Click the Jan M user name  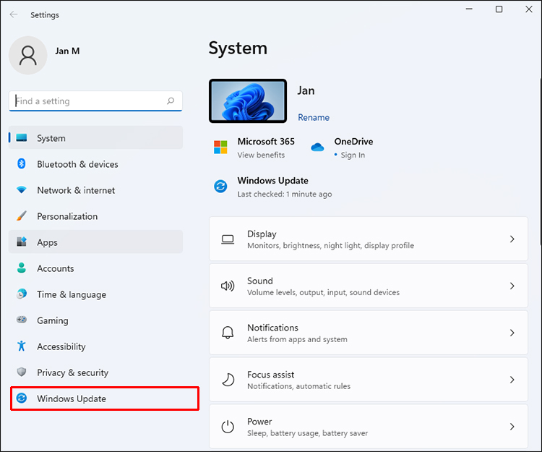tap(67, 51)
